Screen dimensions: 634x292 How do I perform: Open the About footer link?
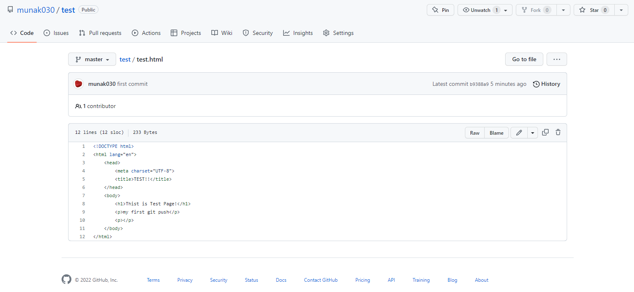coord(482,280)
